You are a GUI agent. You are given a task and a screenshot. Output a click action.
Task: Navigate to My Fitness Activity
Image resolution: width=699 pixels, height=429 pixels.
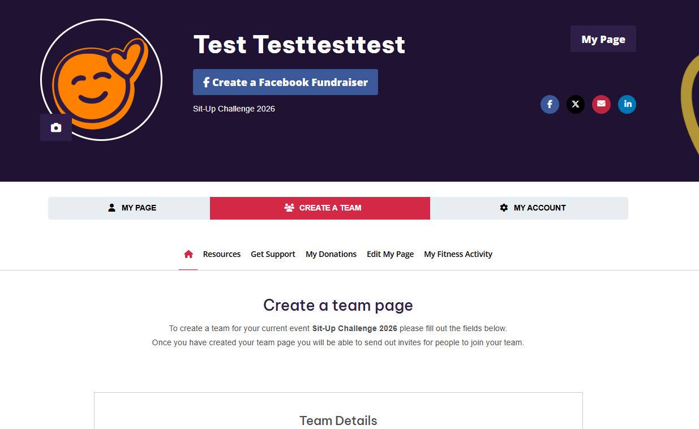pos(458,254)
